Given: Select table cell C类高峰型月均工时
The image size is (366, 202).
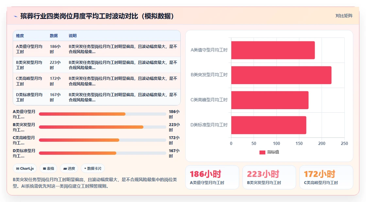Looking at the screenshot, I should coord(29,81).
